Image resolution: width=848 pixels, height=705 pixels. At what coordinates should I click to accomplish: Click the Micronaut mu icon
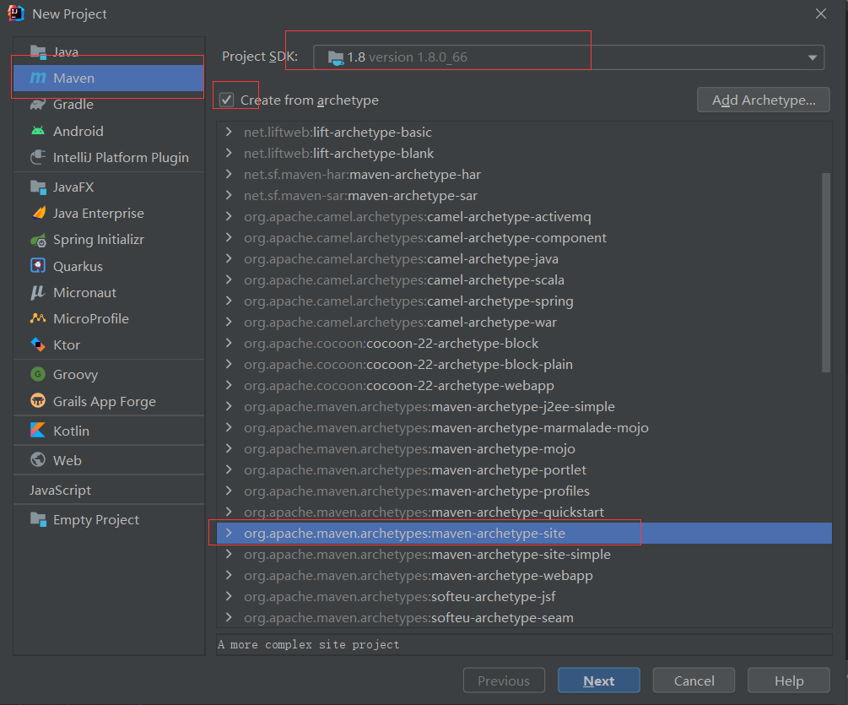[38, 292]
